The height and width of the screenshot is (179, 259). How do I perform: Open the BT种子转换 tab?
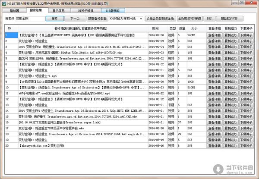click(x=86, y=11)
